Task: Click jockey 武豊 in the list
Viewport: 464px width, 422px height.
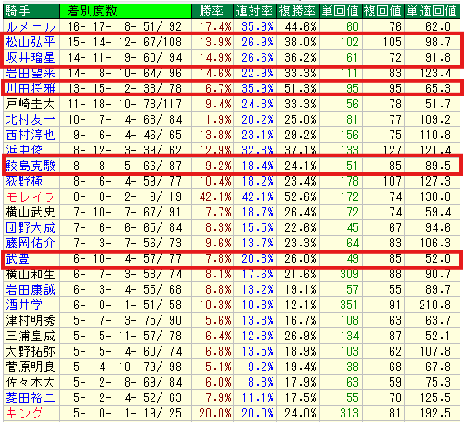Action: pos(18,259)
